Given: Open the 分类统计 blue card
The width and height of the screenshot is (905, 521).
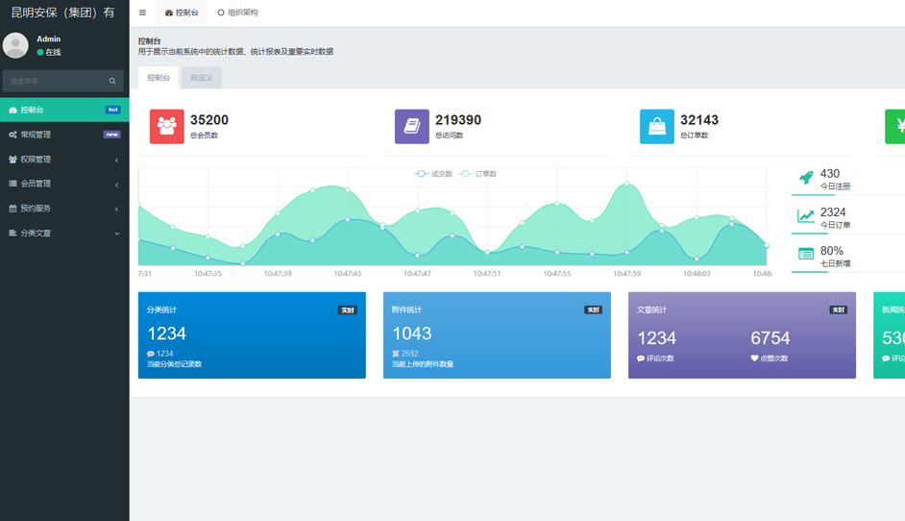Looking at the screenshot, I should tap(252, 335).
